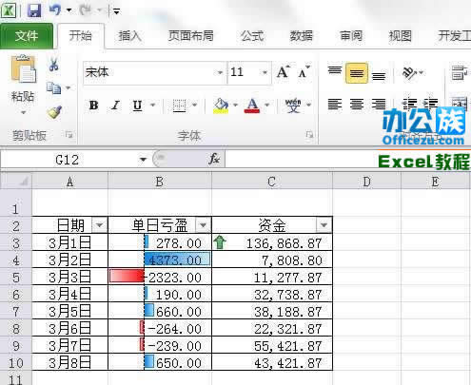Screen dimensions: 471x385
Task: Click the Redo arrow icon
Action: coord(85,10)
